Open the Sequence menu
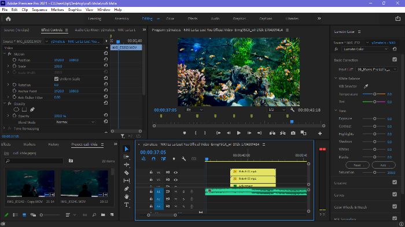405x227 pixels. [39, 10]
